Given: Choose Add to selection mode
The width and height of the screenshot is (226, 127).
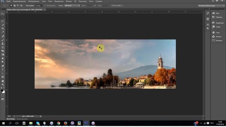Looking at the screenshot, I should click(14, 6).
